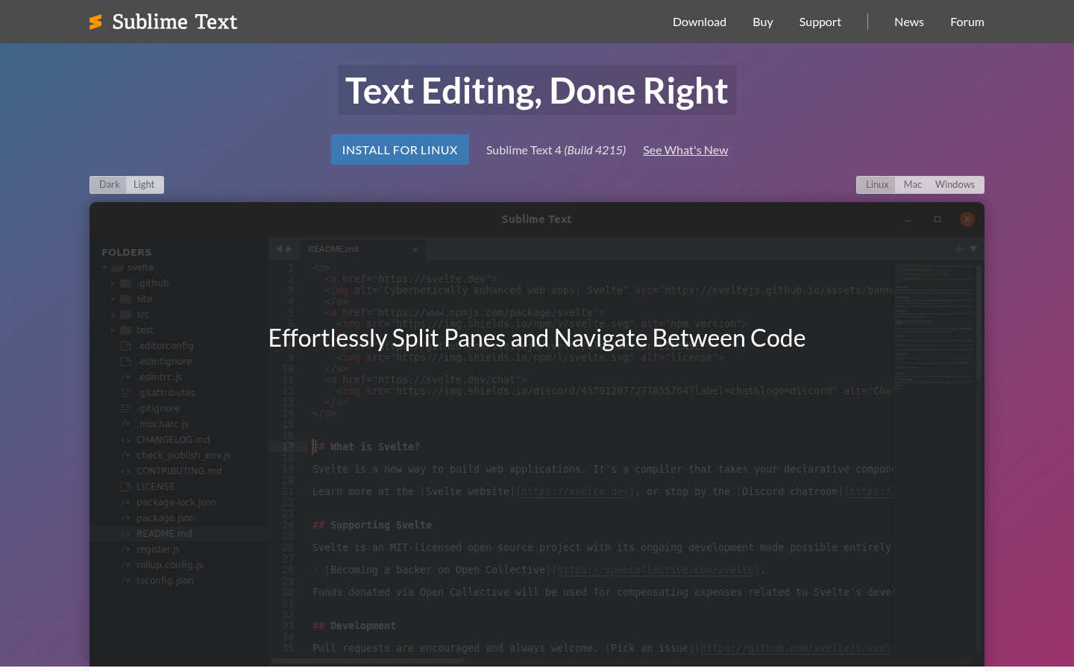Click the Sublime Text logo icon
The image size is (1074, 671).
(95, 22)
